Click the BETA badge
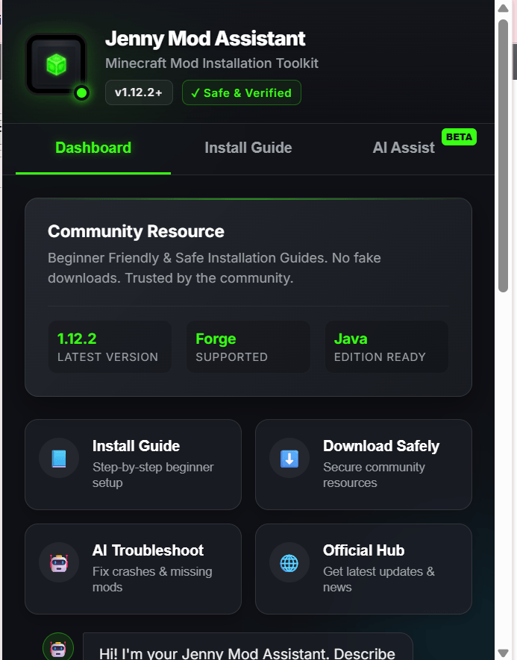This screenshot has width=517, height=660. click(x=459, y=136)
